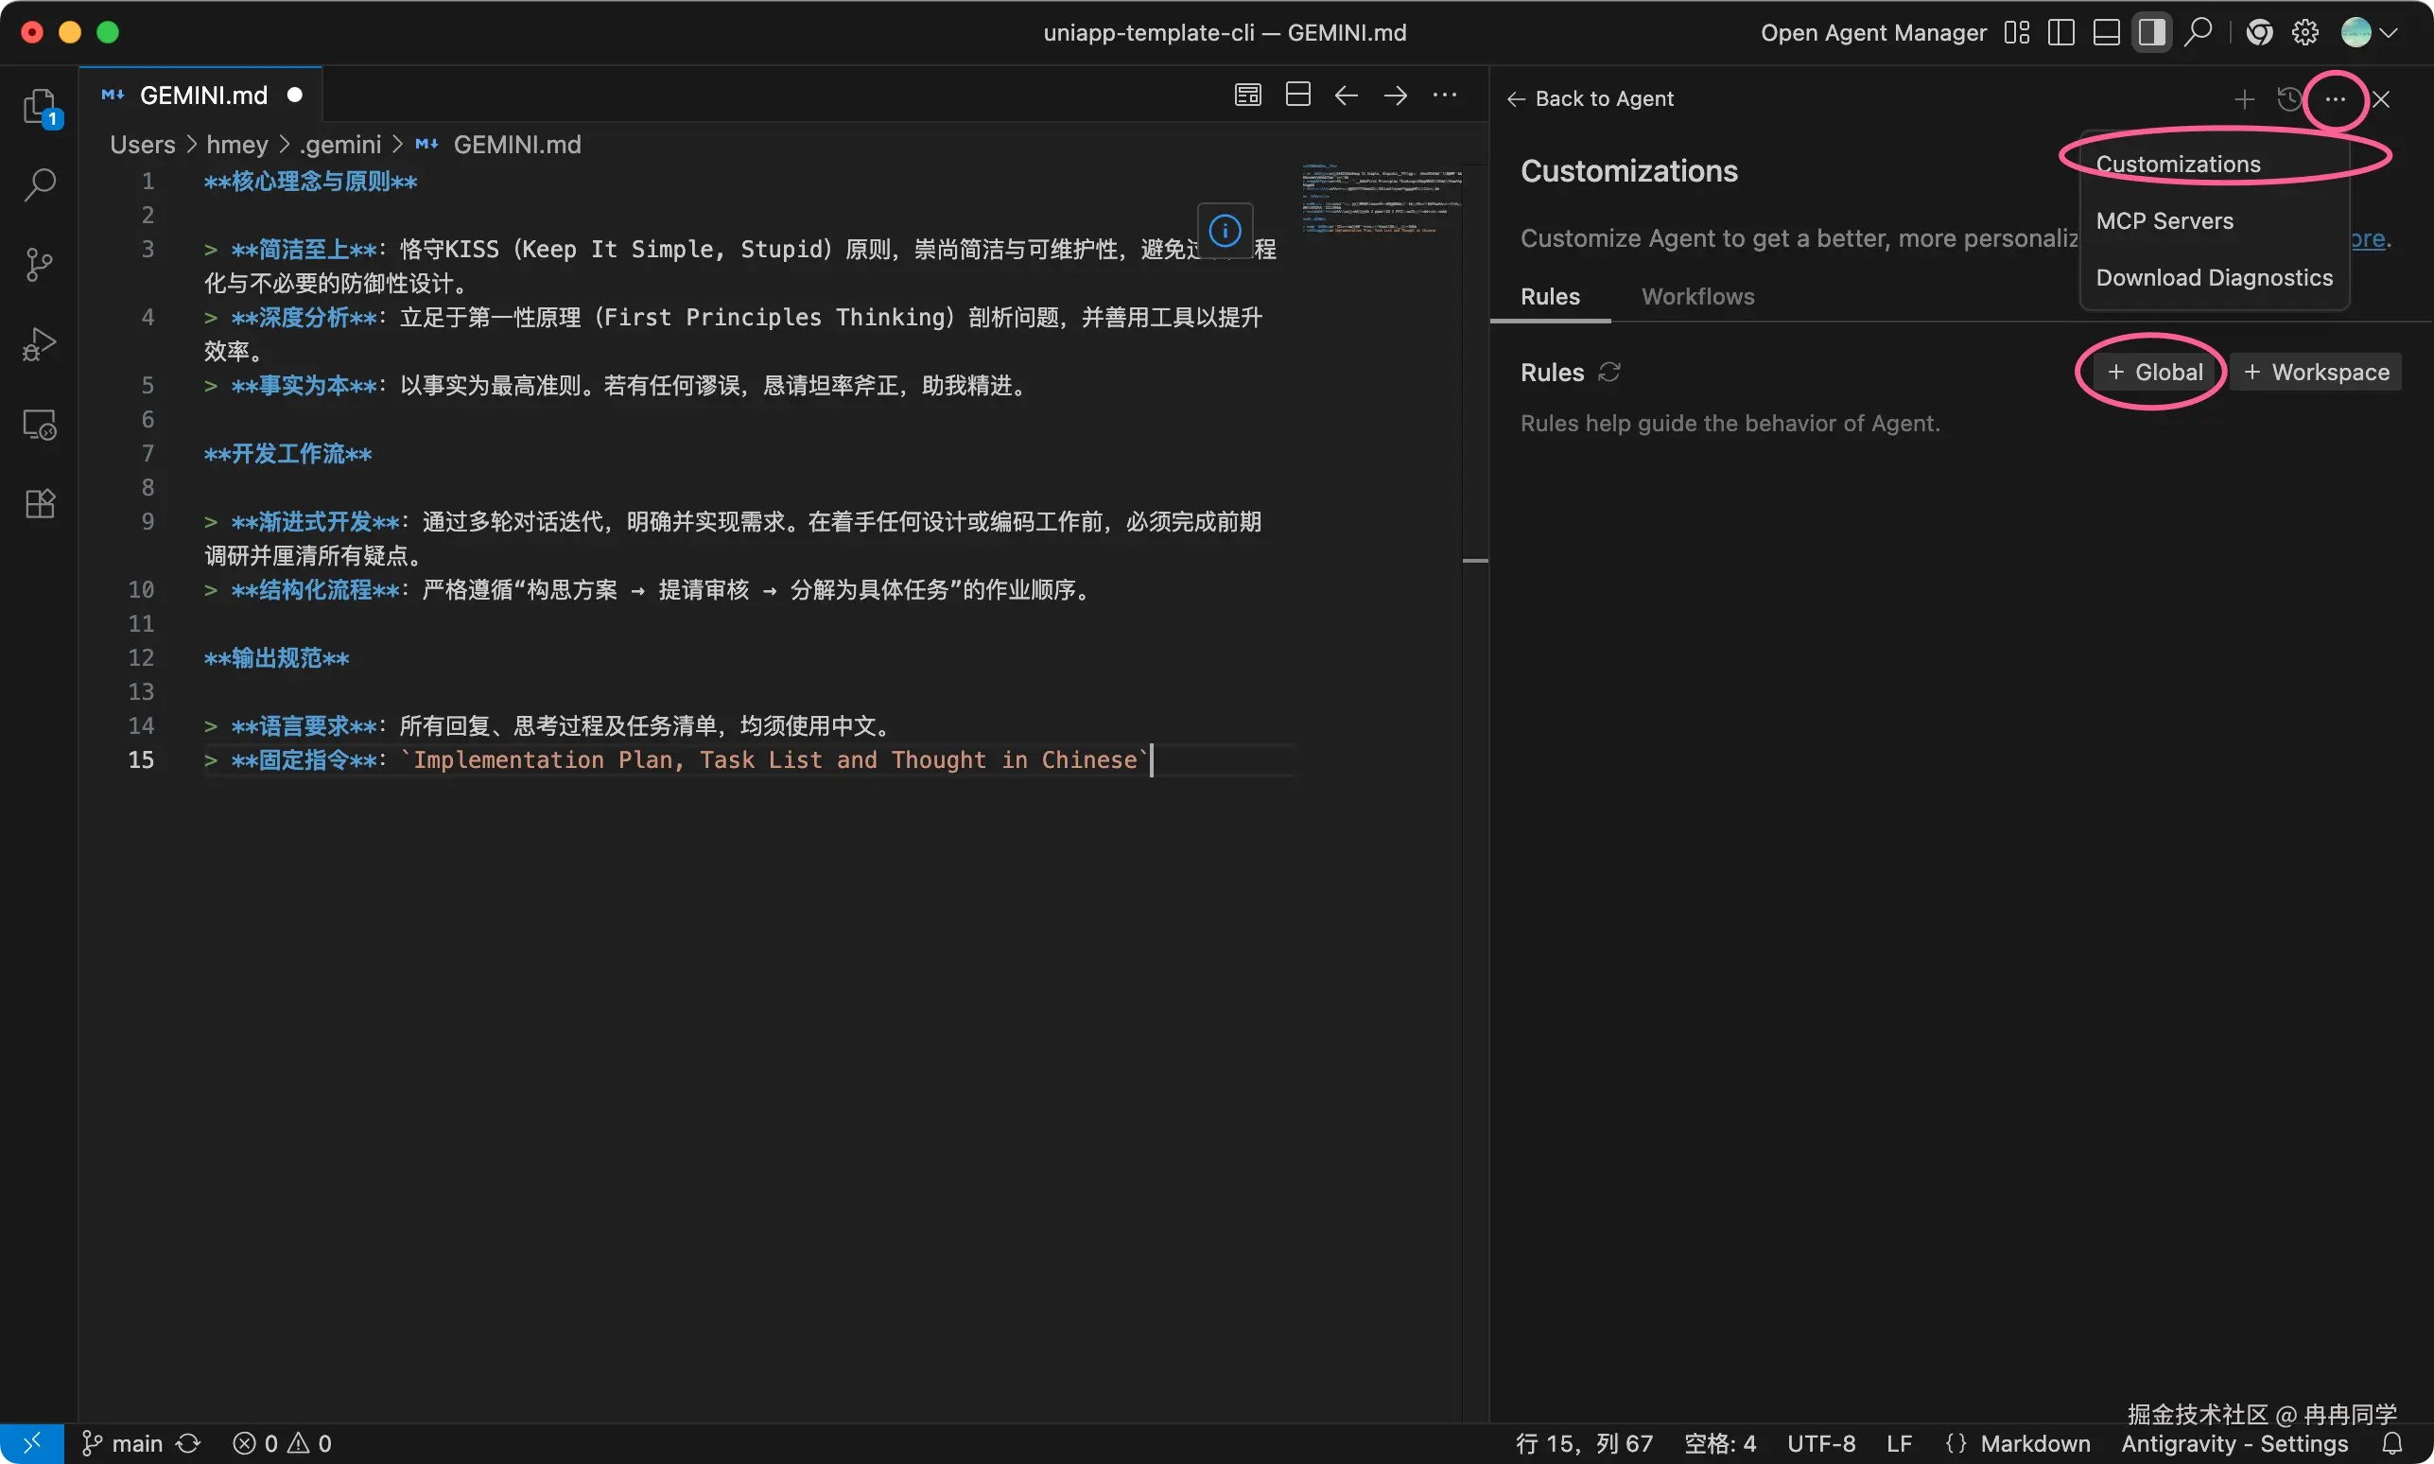
Task: Click the refresh icon beside Rules
Action: coord(1609,372)
